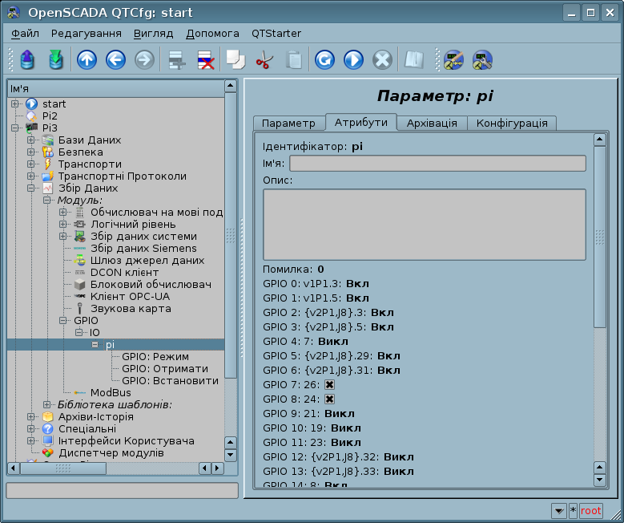This screenshot has width=624, height=523.
Task: Expand the Бази Даних tree node
Action: point(31,140)
